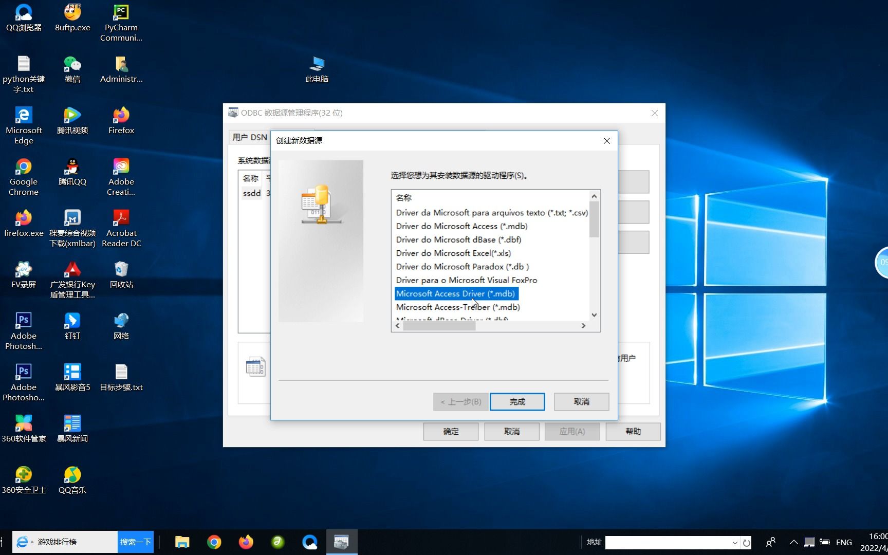Select Microsoft Access Driver (*.mdb) row
The height and width of the screenshot is (555, 888).
(x=455, y=293)
